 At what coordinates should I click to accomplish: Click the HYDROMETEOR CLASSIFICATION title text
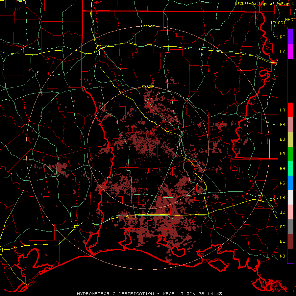115,294
